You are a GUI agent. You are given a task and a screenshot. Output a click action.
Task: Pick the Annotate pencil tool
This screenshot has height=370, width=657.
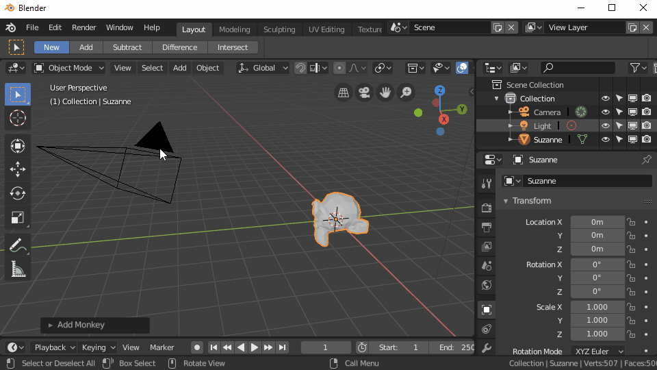pyautogui.click(x=17, y=245)
